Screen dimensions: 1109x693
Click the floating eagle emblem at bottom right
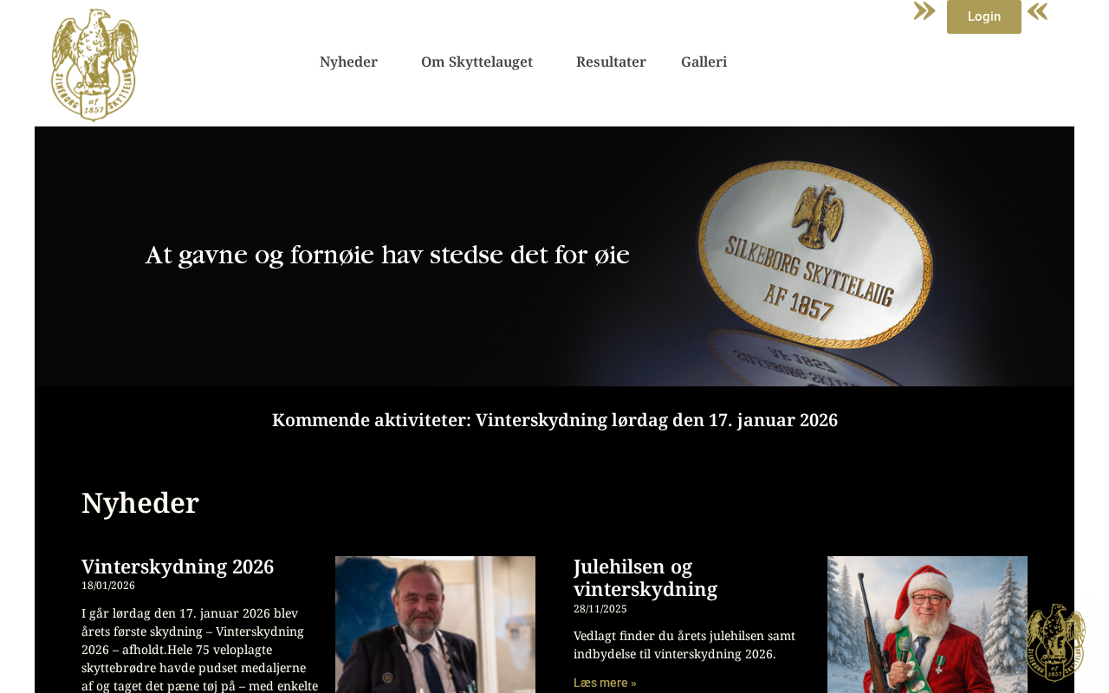1055,643
